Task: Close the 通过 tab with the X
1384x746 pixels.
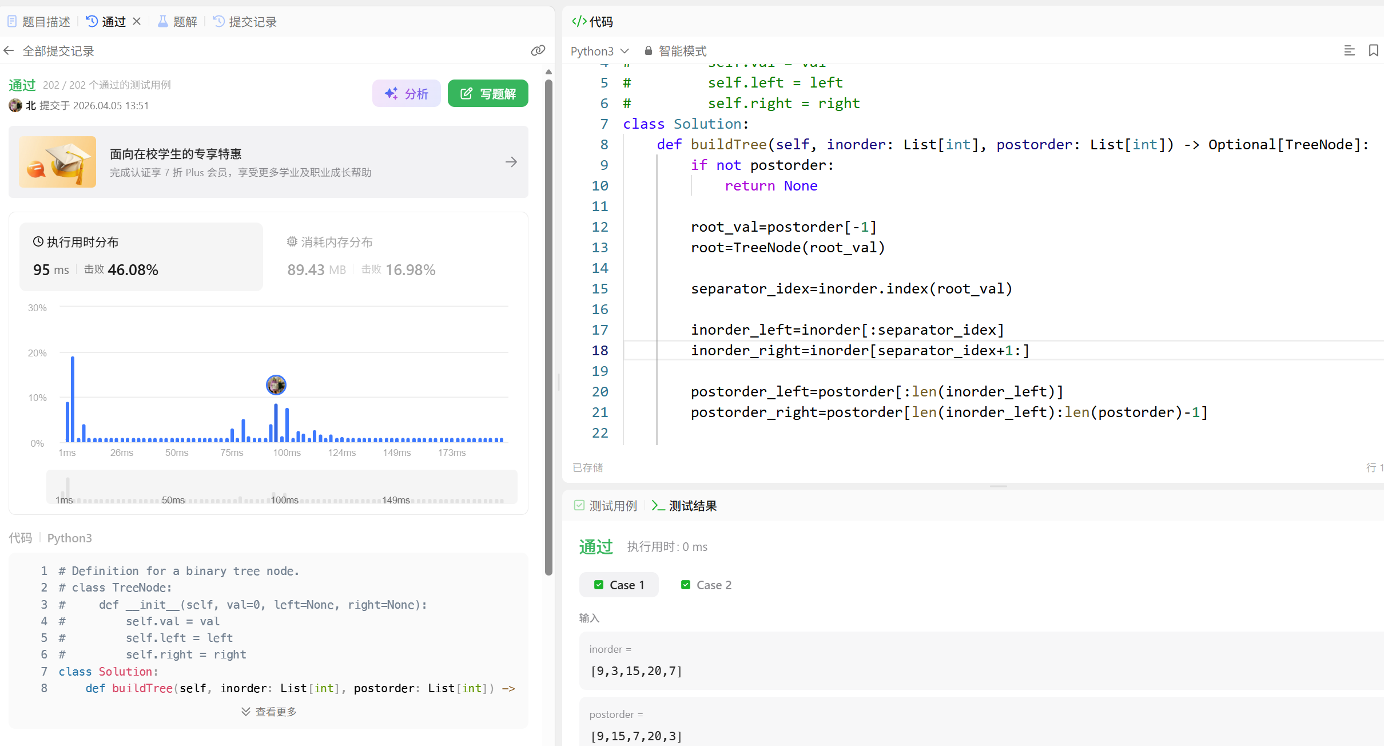Action: coord(137,22)
